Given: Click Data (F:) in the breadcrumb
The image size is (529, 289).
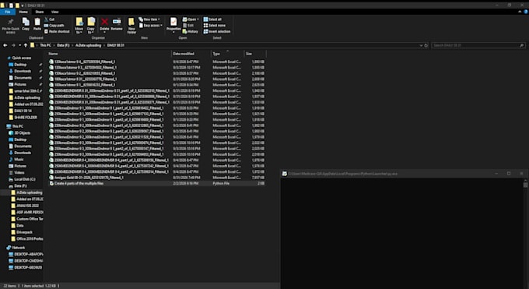Looking at the screenshot, I should pyautogui.click(x=63, y=45).
